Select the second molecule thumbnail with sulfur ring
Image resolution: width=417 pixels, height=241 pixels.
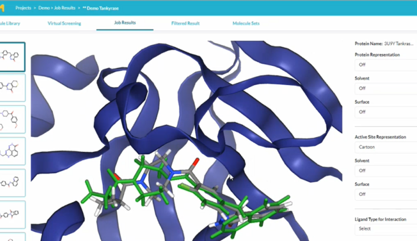[x=12, y=87]
